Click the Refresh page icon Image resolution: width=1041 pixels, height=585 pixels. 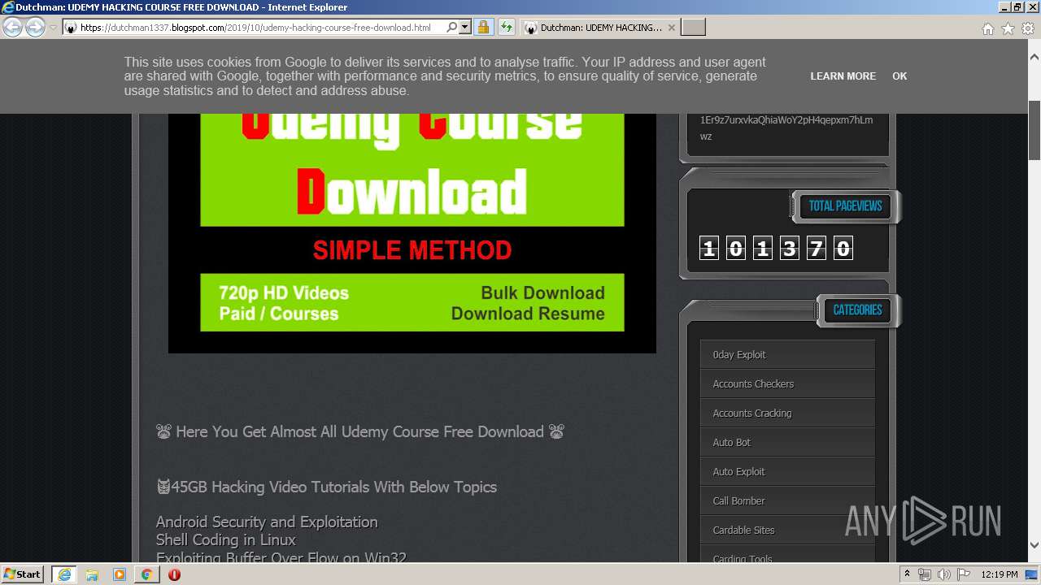pos(506,27)
